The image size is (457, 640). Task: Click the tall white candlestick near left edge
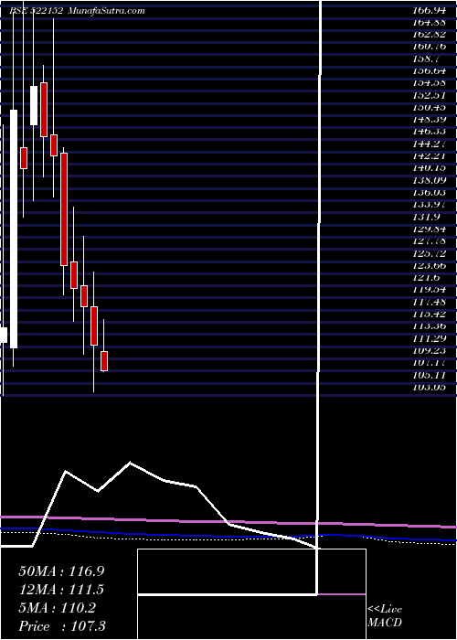click(14, 229)
